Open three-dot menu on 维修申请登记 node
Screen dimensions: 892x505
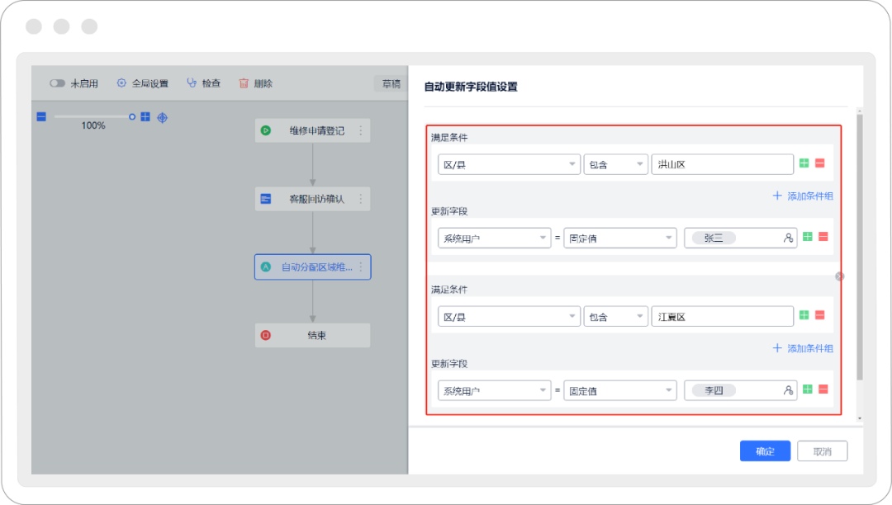pos(360,130)
